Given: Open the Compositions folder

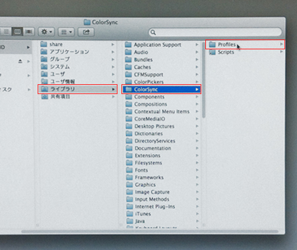Looking at the screenshot, I should click(162, 104).
